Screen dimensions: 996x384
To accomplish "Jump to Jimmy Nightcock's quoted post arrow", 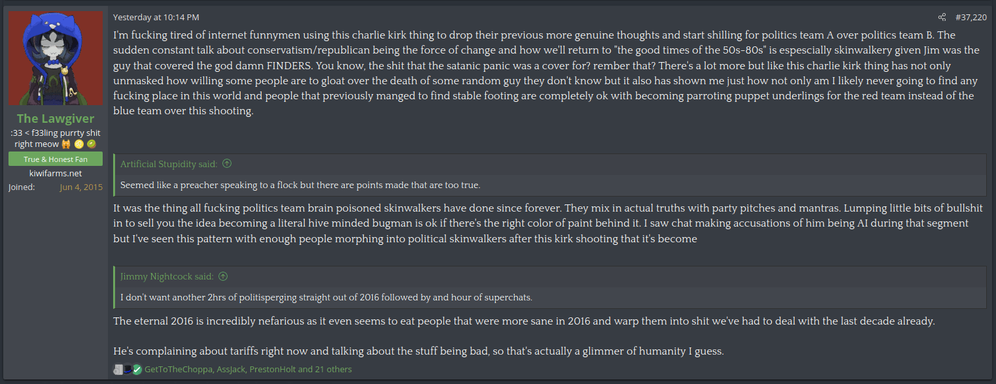I will tap(223, 276).
